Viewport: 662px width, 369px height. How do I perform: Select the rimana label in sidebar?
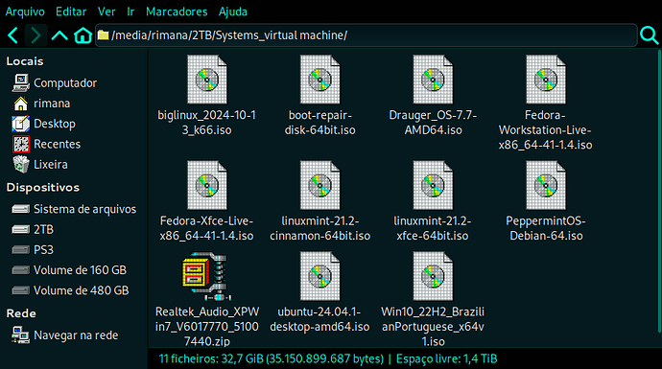click(x=52, y=104)
